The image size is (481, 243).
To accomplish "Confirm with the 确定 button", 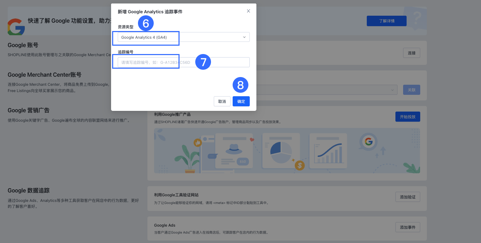I will (x=241, y=101).
